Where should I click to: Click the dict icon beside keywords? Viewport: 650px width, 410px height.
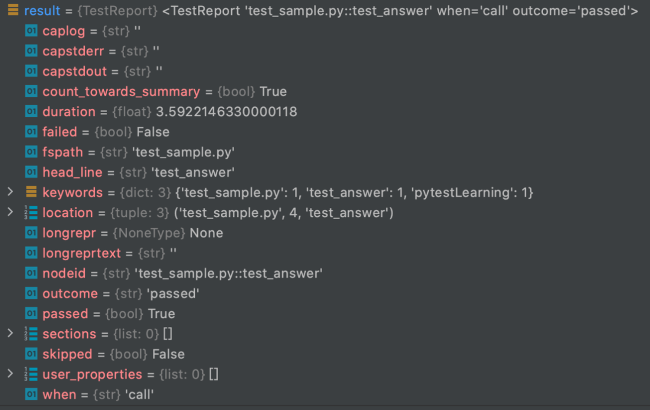tap(31, 192)
